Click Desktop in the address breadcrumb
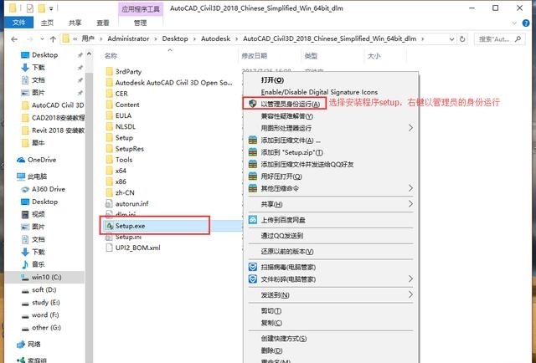Image resolution: width=536 pixels, height=363 pixels. pos(175,39)
